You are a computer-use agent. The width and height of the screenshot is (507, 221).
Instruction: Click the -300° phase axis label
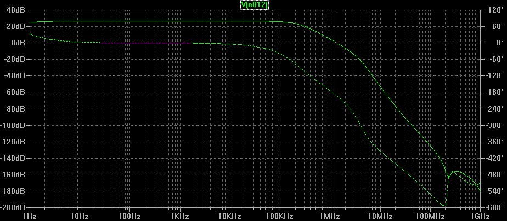coord(494,125)
